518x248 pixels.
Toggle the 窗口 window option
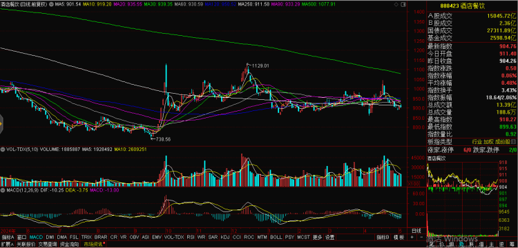tap(22, 237)
